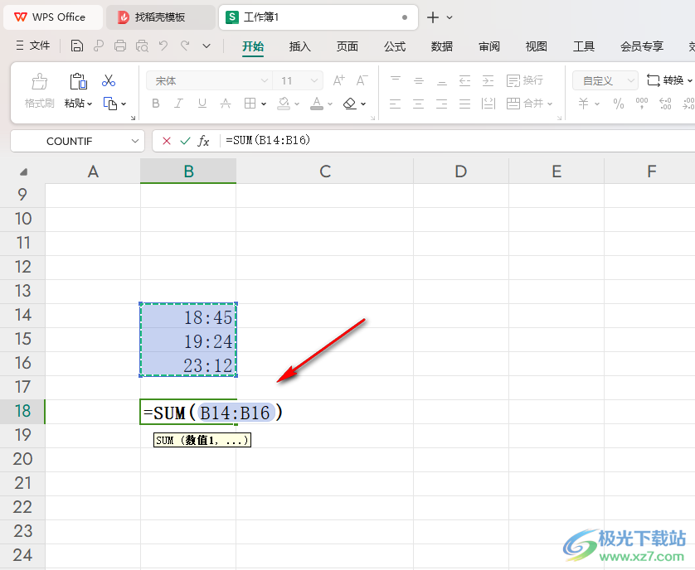This screenshot has width=695, height=570.
Task: Open the 会员专享 tab
Action: pos(642,46)
